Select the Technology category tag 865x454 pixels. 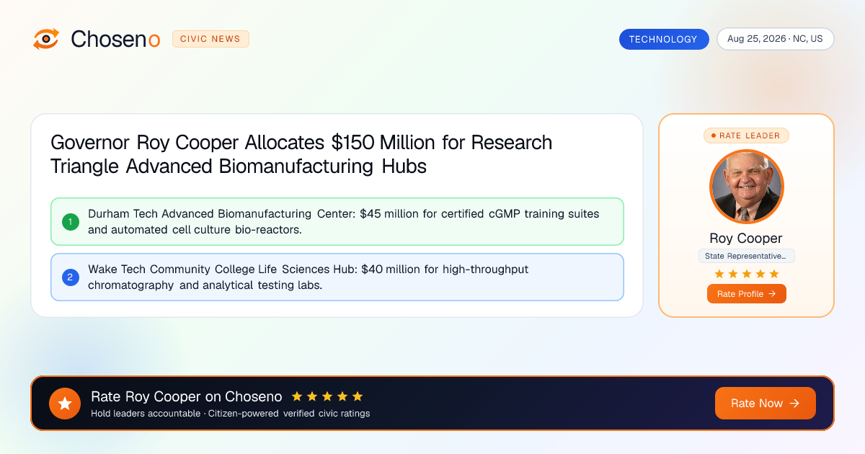tap(663, 39)
